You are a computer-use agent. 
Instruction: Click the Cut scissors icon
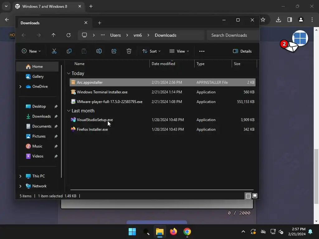pyautogui.click(x=54, y=51)
